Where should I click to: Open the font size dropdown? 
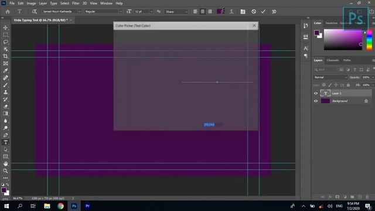pyautogui.click(x=151, y=12)
